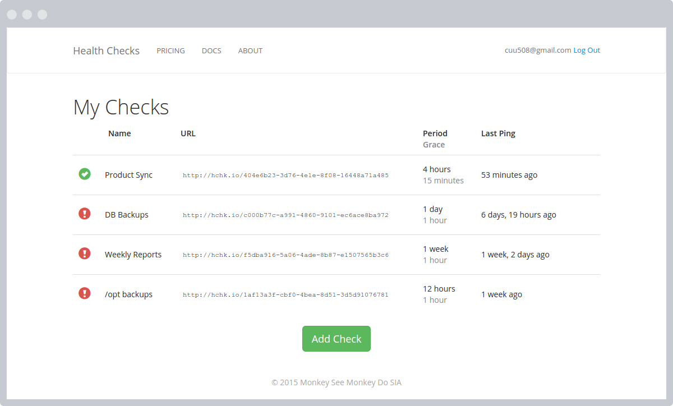Click the red alert icon for Weekly Reports

tap(85, 253)
